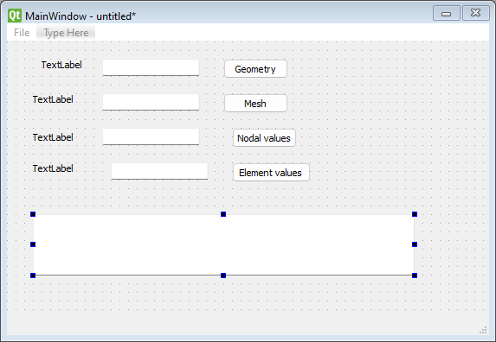Focus the input field beside Mesh button
The height and width of the screenshot is (342, 496).
151,102
